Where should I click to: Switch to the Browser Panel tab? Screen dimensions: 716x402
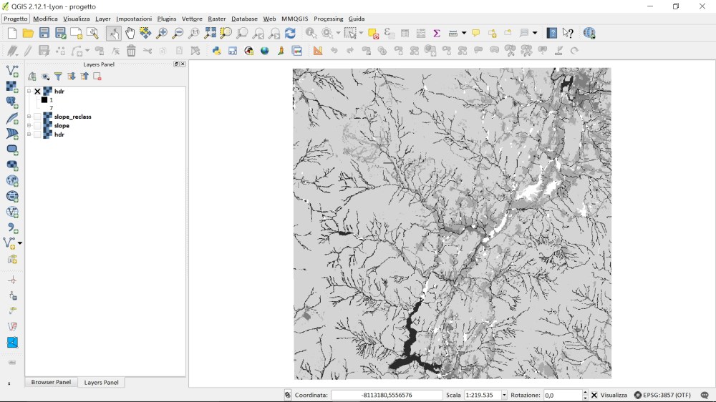51,383
